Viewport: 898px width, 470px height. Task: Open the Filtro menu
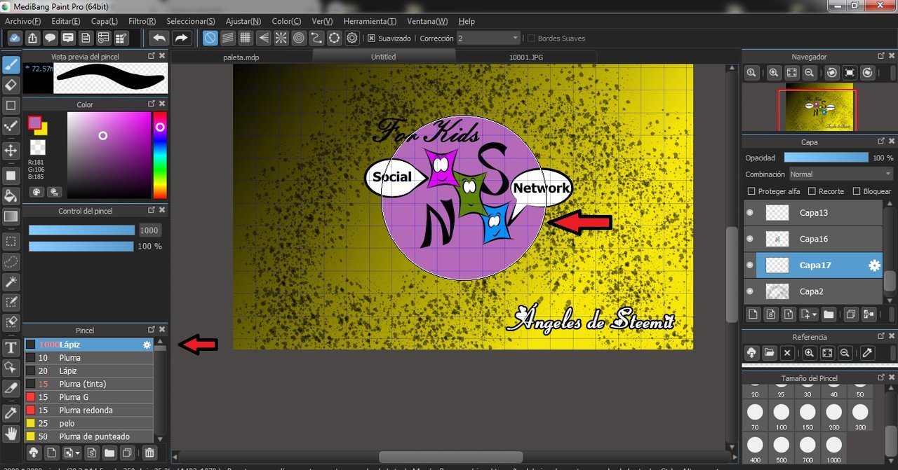coord(142,22)
